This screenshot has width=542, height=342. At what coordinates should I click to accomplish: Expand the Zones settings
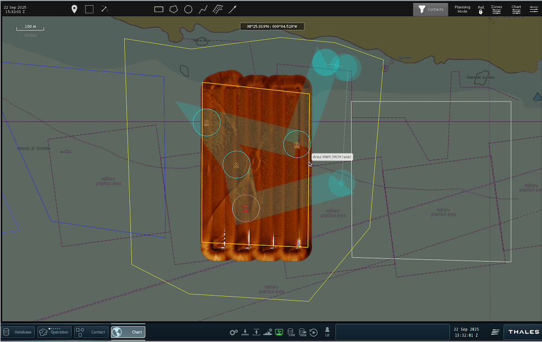pyautogui.click(x=496, y=9)
